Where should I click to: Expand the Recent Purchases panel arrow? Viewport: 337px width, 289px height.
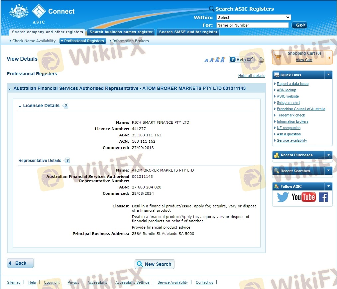point(328,155)
